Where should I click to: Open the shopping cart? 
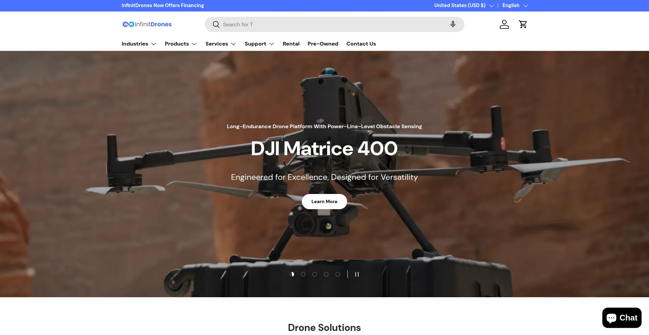point(523,24)
